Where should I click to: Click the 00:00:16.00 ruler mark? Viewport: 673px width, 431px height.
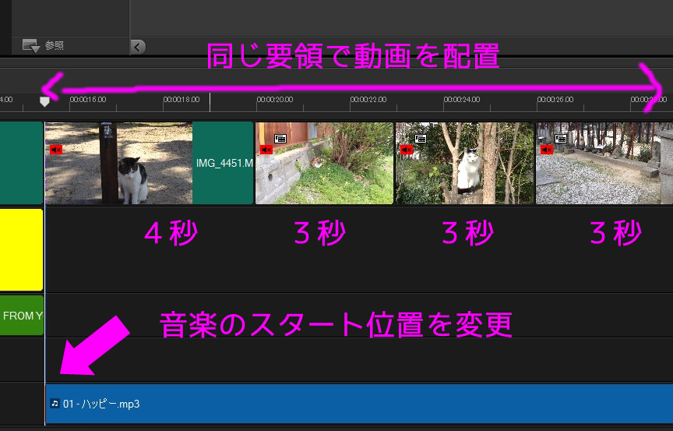point(88,100)
